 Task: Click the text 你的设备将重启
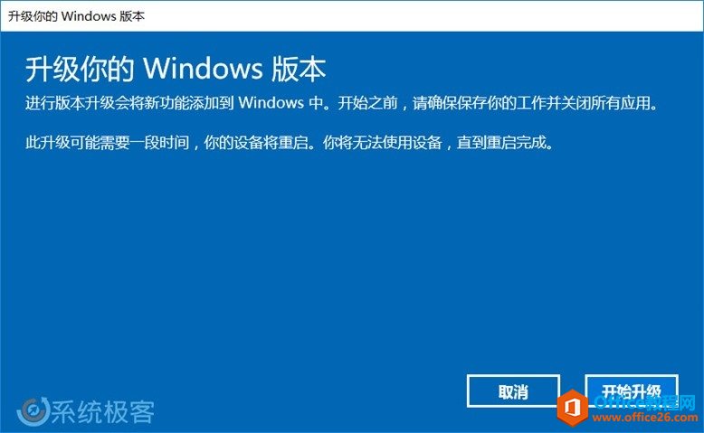256,143
